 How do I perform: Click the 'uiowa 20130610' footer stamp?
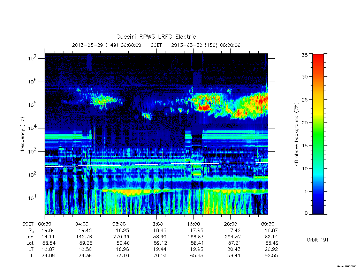click(x=347, y=266)
